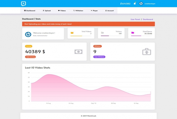
Task: Click the Total Withdraw label
Action: coord(99,57)
